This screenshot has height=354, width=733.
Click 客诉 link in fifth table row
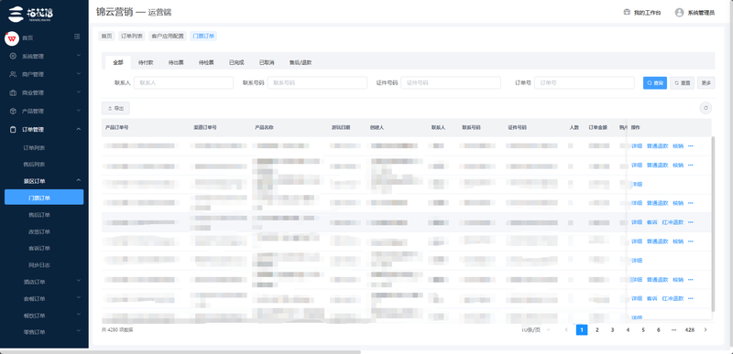pyautogui.click(x=651, y=222)
